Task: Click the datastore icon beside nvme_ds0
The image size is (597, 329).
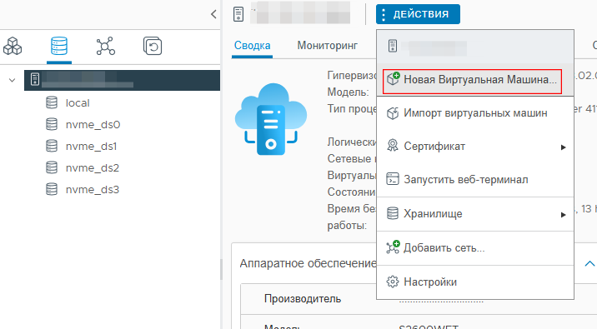Action: click(52, 124)
